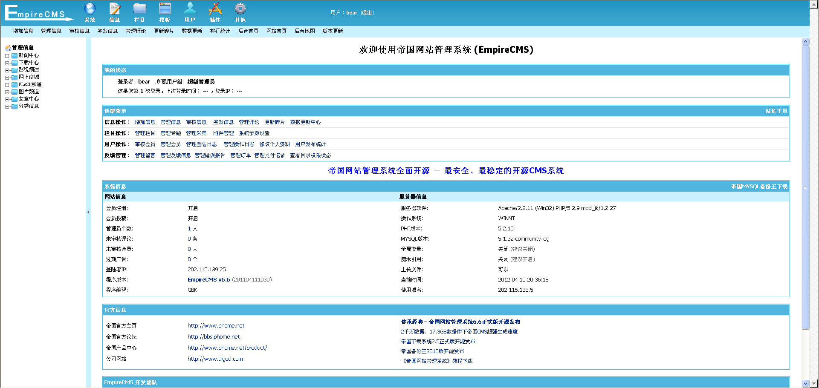
Task: Click the content pane scrollbar up arrow
Action: tap(805, 42)
